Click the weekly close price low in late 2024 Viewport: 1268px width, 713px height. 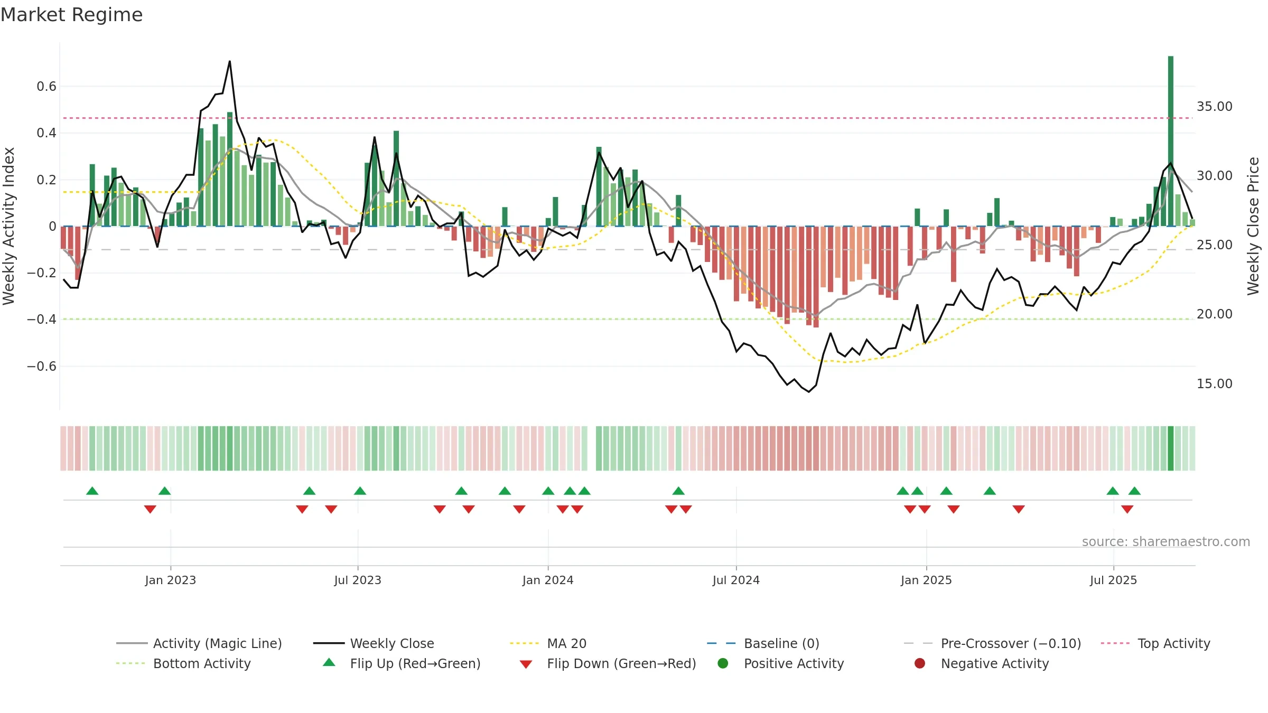click(809, 391)
